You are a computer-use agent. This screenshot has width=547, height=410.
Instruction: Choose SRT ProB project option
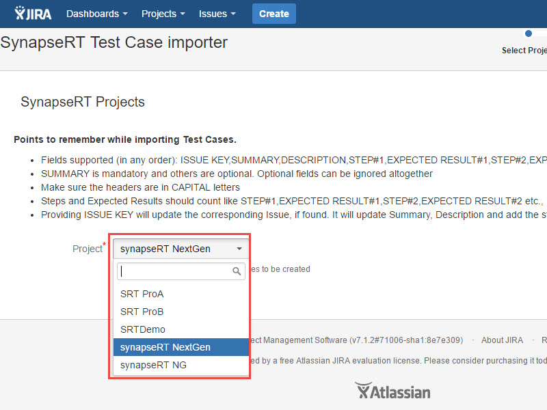coord(142,312)
